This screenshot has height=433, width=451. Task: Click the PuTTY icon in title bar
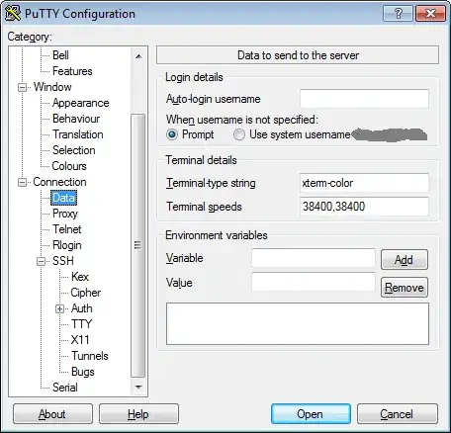click(x=13, y=14)
